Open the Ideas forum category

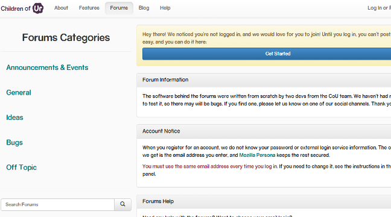14,118
